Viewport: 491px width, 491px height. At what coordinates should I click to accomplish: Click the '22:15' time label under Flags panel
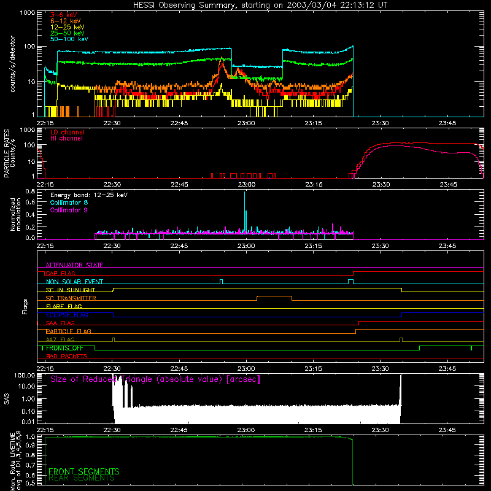(x=45, y=369)
